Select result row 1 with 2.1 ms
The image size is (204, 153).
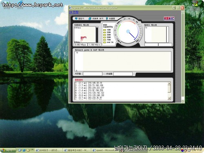89,83
